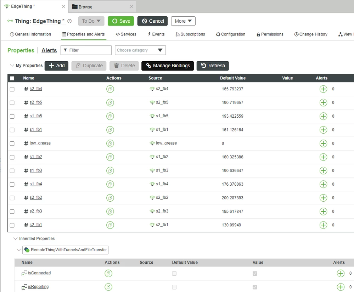This screenshot has height=292, width=354.
Task: Switch to the Browse tab
Action: click(103, 7)
